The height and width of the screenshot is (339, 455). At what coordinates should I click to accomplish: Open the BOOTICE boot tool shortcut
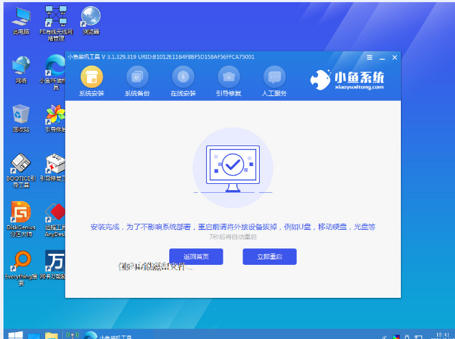click(x=21, y=167)
